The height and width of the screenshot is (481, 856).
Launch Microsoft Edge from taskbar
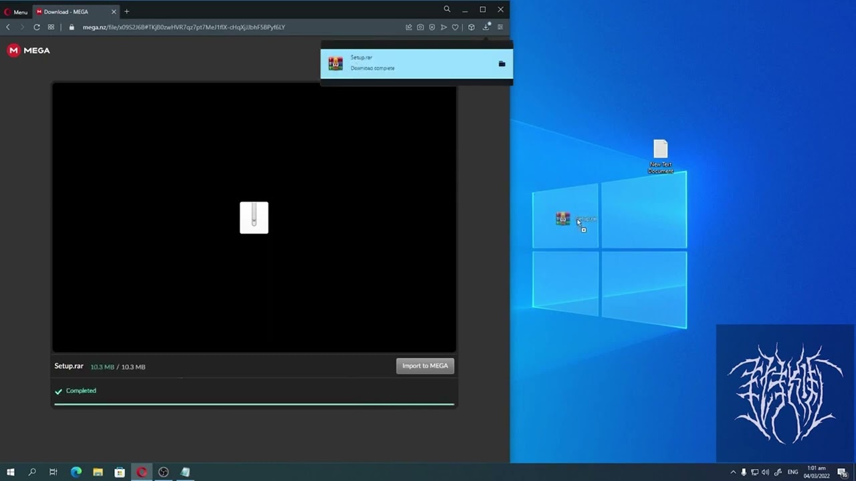point(76,472)
